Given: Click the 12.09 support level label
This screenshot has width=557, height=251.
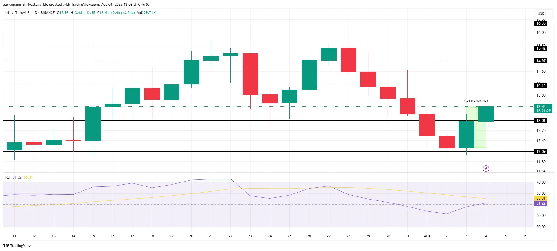Looking at the screenshot, I should 541,151.
